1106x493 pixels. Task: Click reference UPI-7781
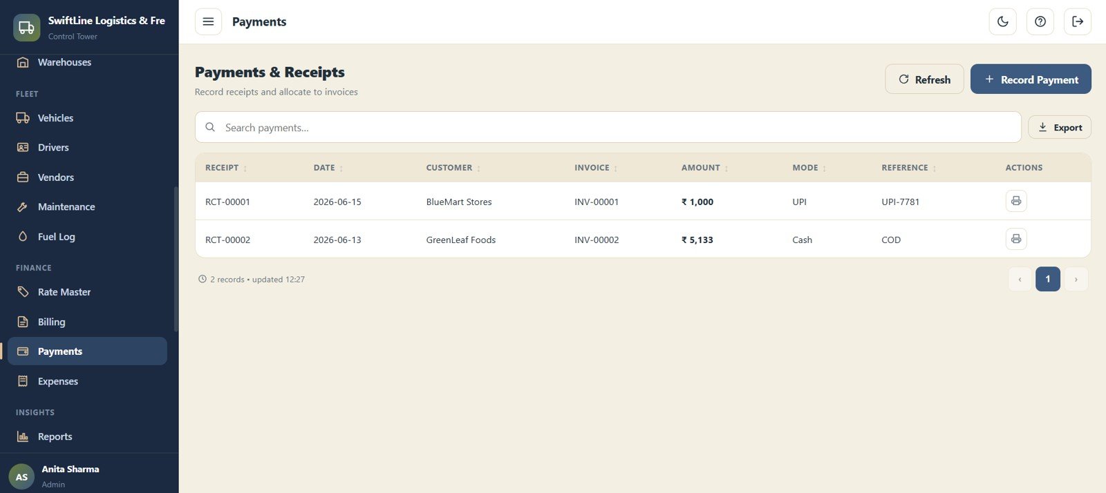tap(901, 202)
